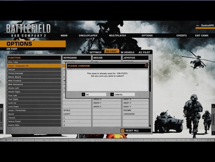Click the empty mouse binding cell for Crouch
This screenshot has height=162, width=215.
point(107,118)
